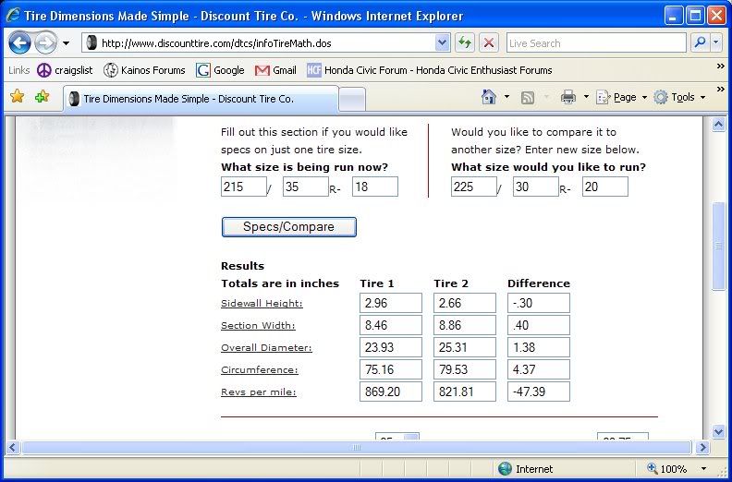Click the Internet Explorer title bar icon
Image resolution: width=732 pixels, height=482 pixels.
[x=13, y=16]
